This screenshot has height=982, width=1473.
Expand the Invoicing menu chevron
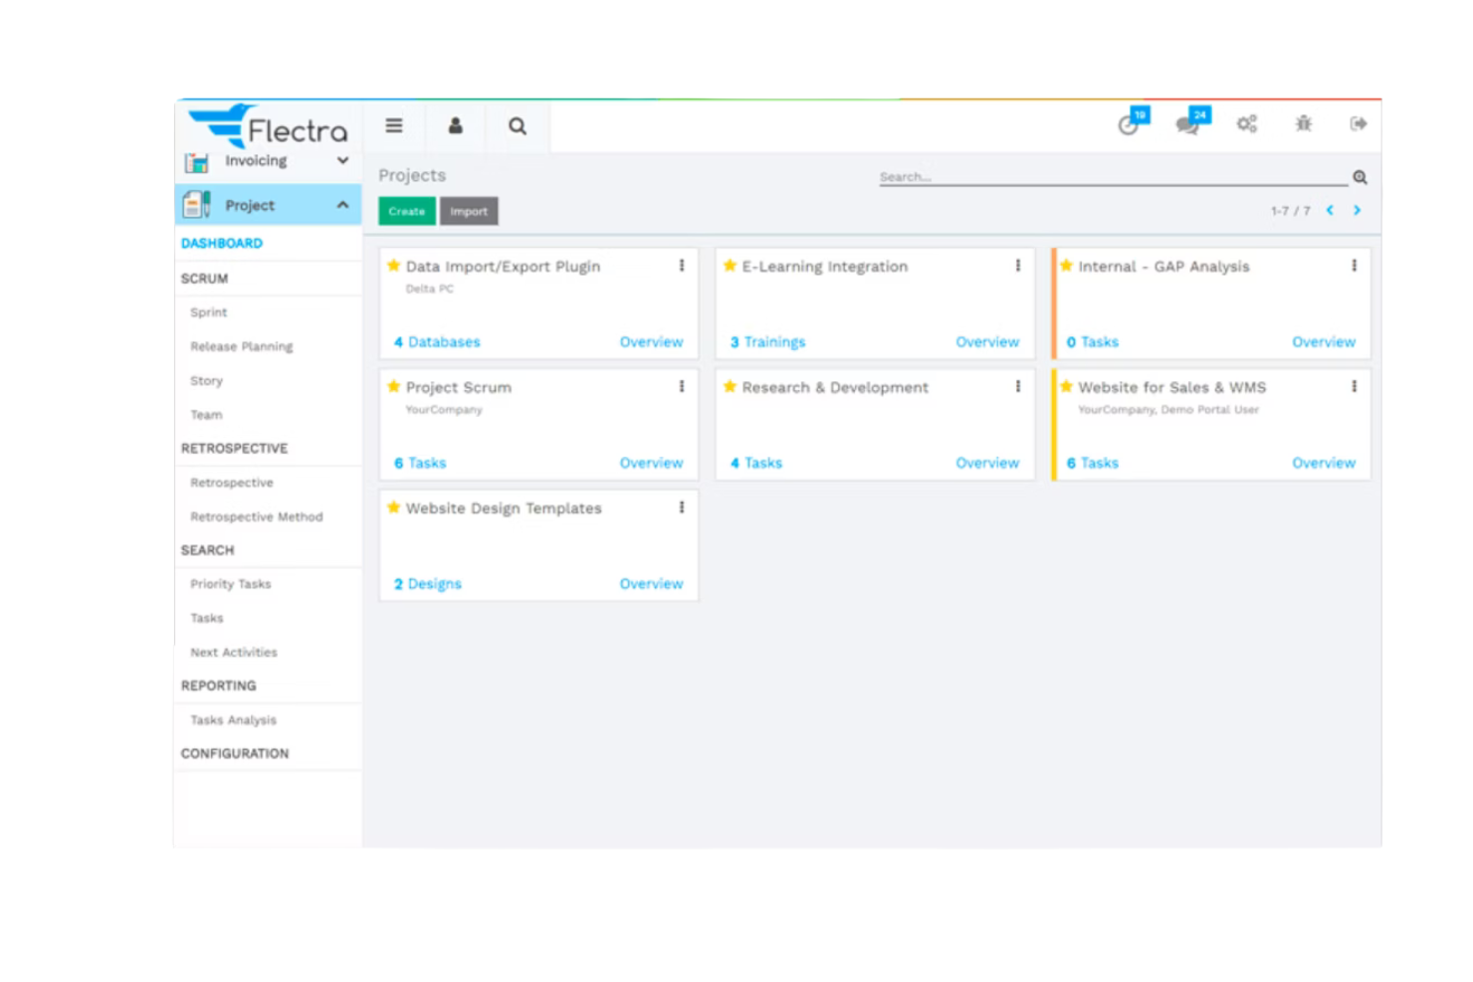point(342,160)
